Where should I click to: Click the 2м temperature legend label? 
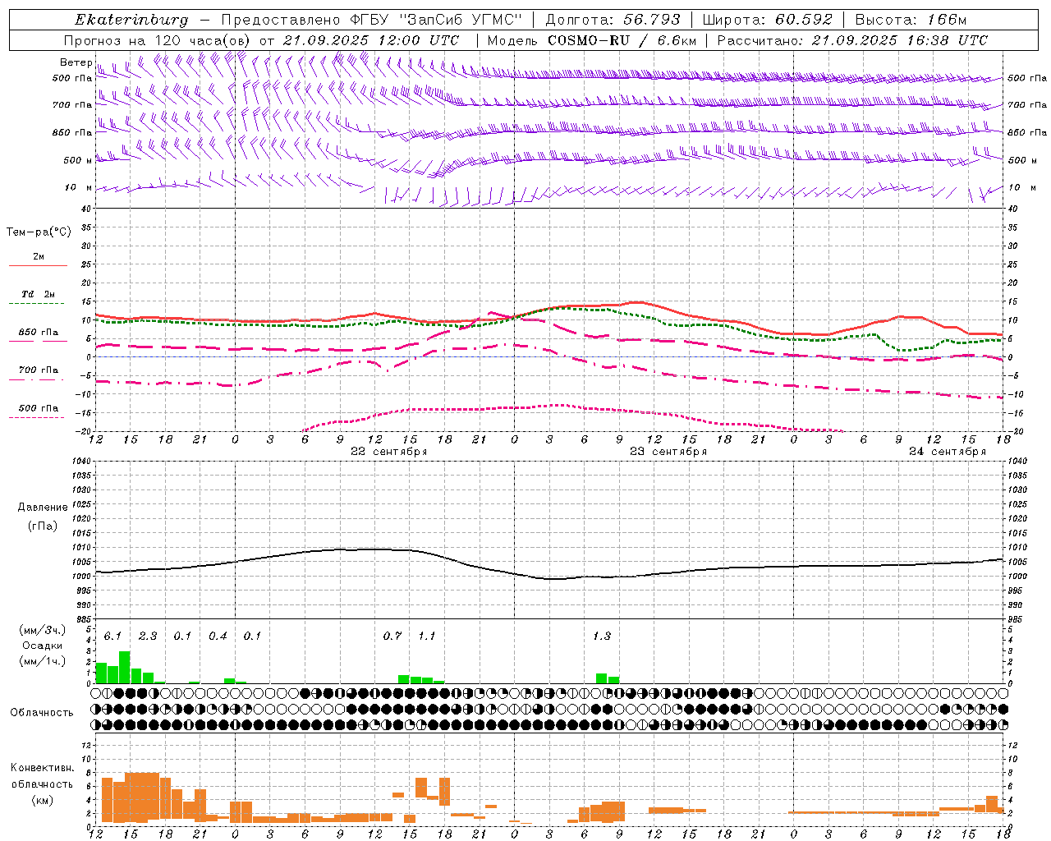(x=39, y=256)
